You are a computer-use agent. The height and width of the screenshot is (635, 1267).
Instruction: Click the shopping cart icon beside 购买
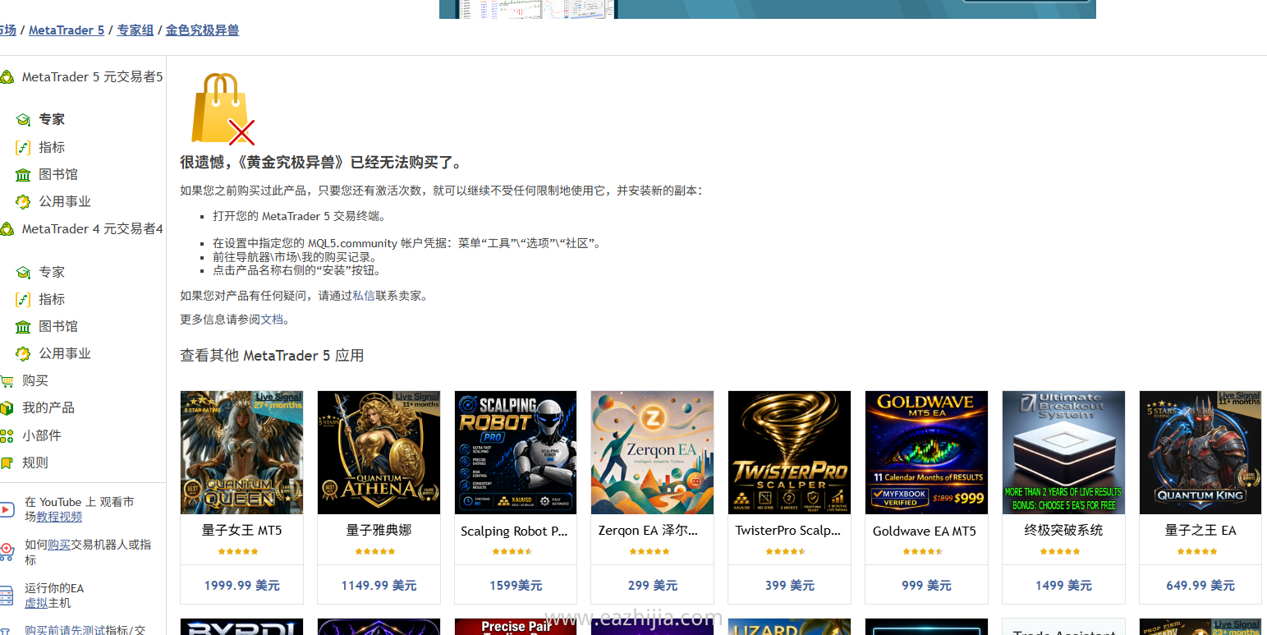point(7,381)
